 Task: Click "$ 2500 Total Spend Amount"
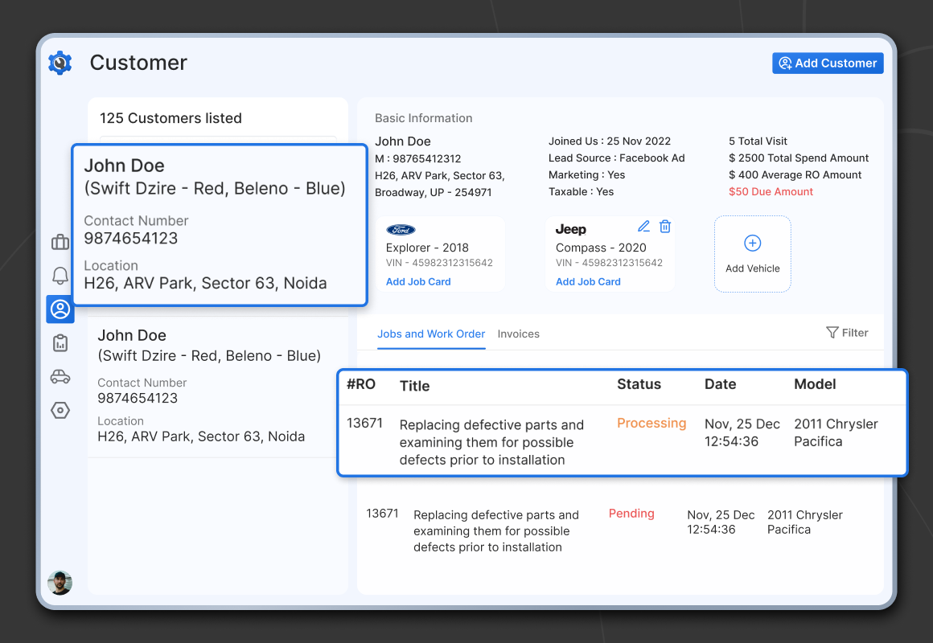click(x=799, y=158)
